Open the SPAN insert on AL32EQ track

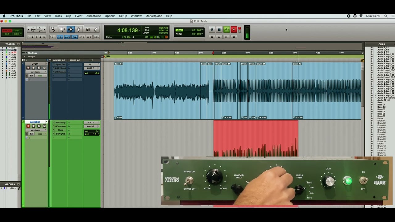(x=60, y=130)
